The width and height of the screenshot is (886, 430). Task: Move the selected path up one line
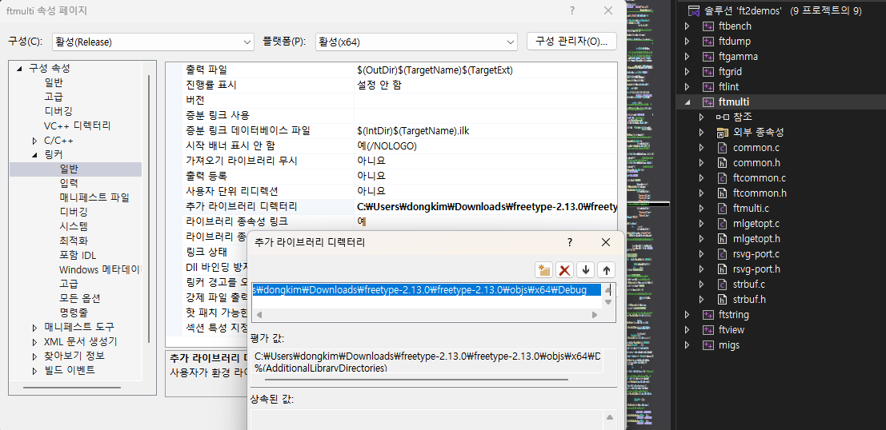pos(606,270)
